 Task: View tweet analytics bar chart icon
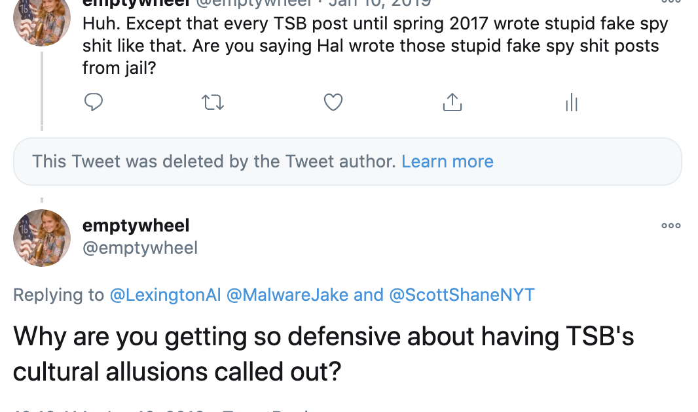pos(572,102)
